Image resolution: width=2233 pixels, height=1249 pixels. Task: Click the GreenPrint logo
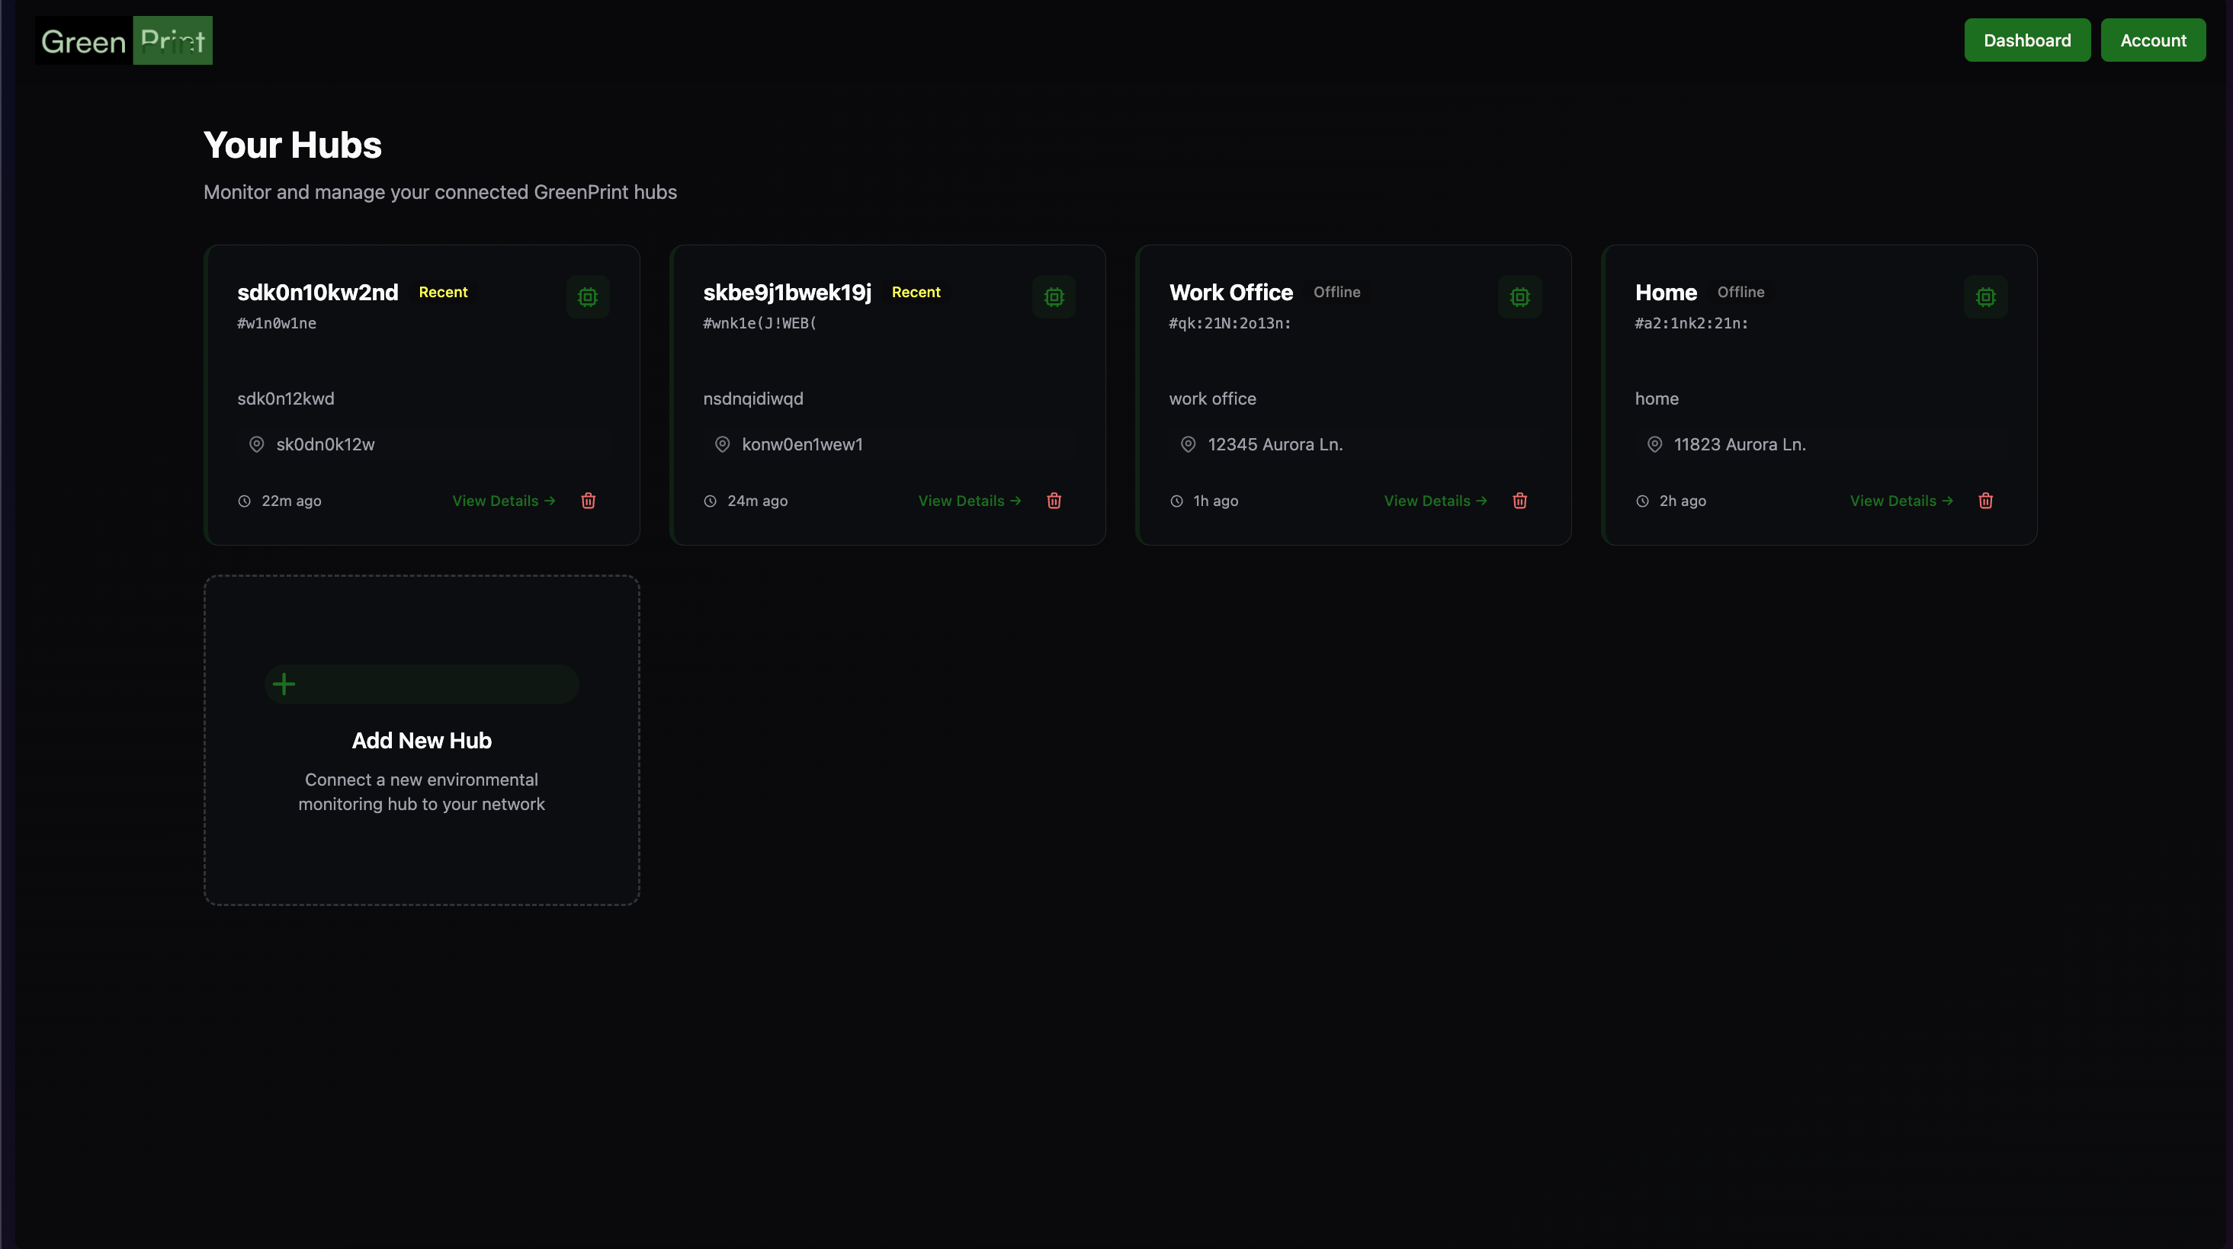[x=123, y=40]
